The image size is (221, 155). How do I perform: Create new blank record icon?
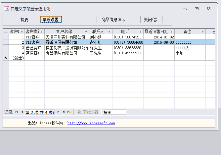click(x=69, y=112)
